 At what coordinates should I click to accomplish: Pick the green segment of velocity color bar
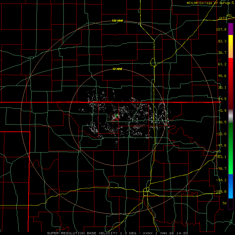(231, 148)
